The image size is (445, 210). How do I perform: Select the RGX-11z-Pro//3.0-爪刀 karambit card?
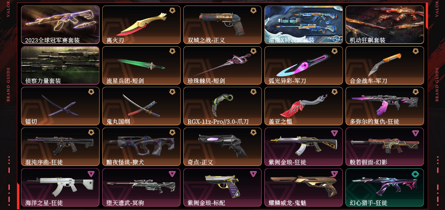222,106
